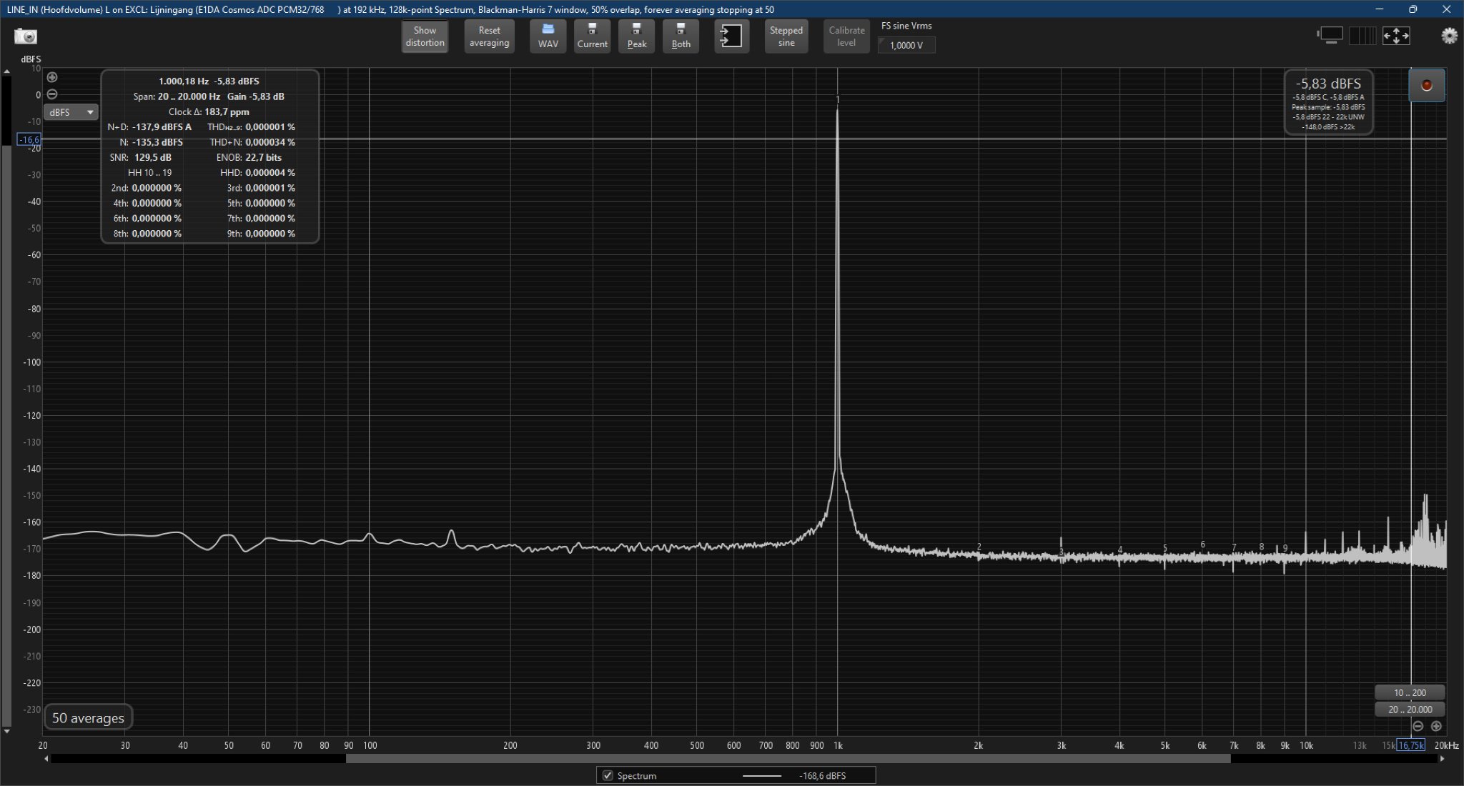This screenshot has width=1464, height=786.
Task: Click the fit-to-data arrows icon
Action: pos(1396,36)
